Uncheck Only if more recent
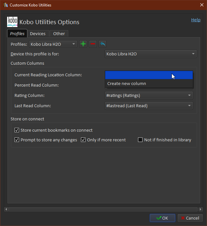The height and width of the screenshot is (226, 207). coord(83,140)
